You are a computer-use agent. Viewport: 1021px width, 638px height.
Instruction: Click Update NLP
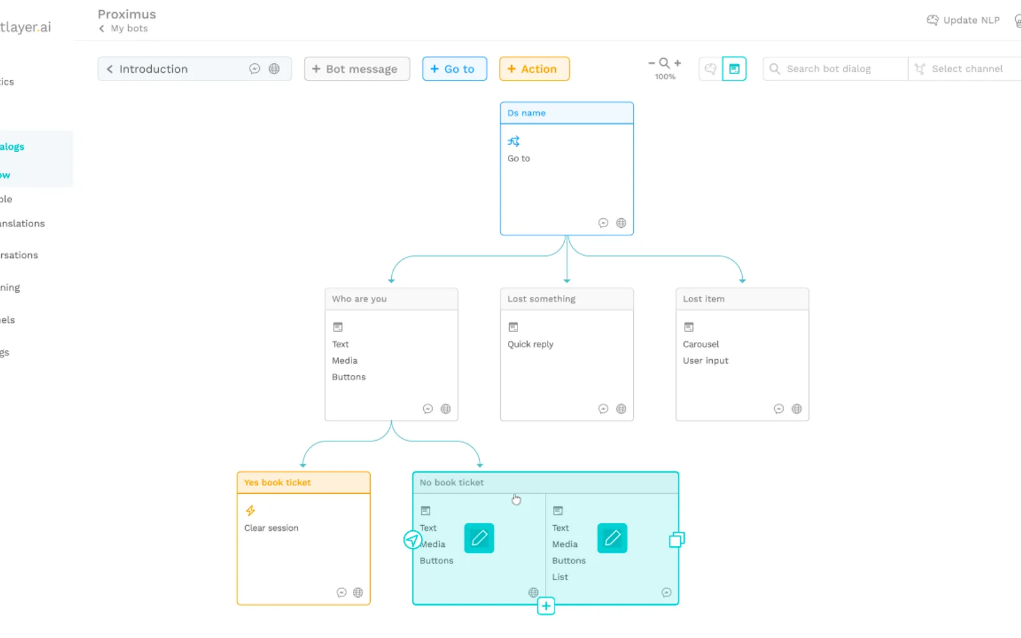[963, 20]
